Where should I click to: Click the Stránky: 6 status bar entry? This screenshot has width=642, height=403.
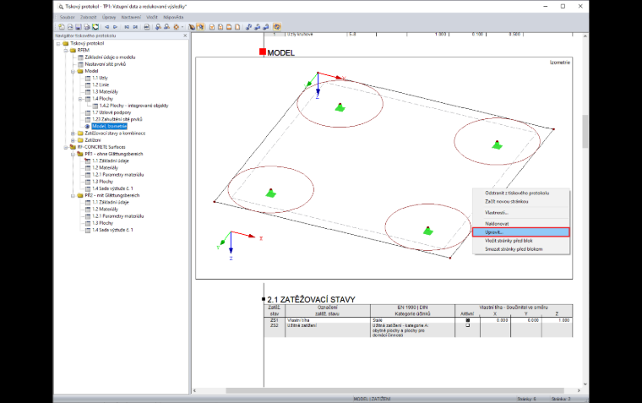click(x=526, y=399)
